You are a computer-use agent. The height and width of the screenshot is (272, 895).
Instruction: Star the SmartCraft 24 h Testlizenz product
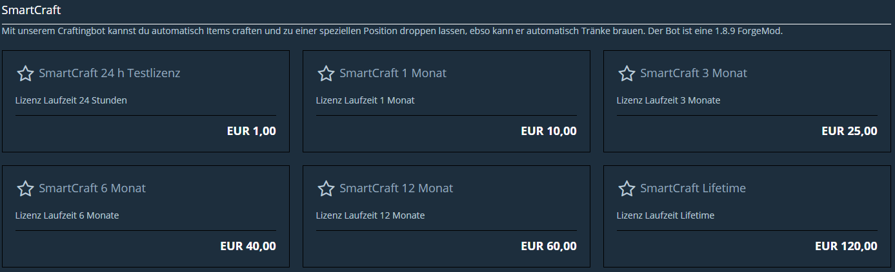point(25,73)
